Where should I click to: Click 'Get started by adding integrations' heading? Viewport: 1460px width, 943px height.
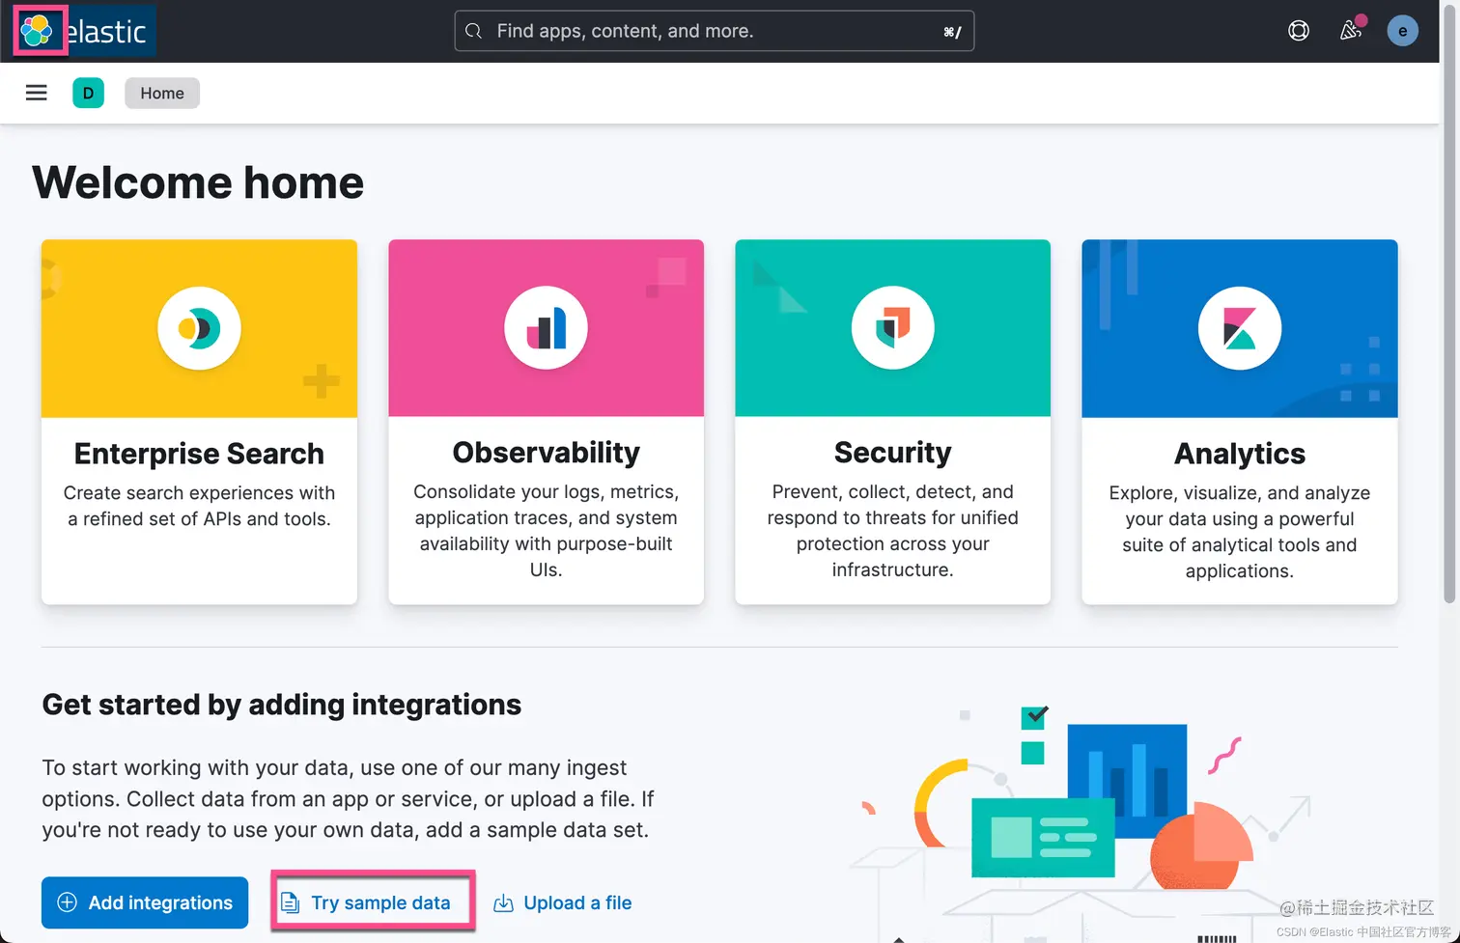(x=281, y=705)
